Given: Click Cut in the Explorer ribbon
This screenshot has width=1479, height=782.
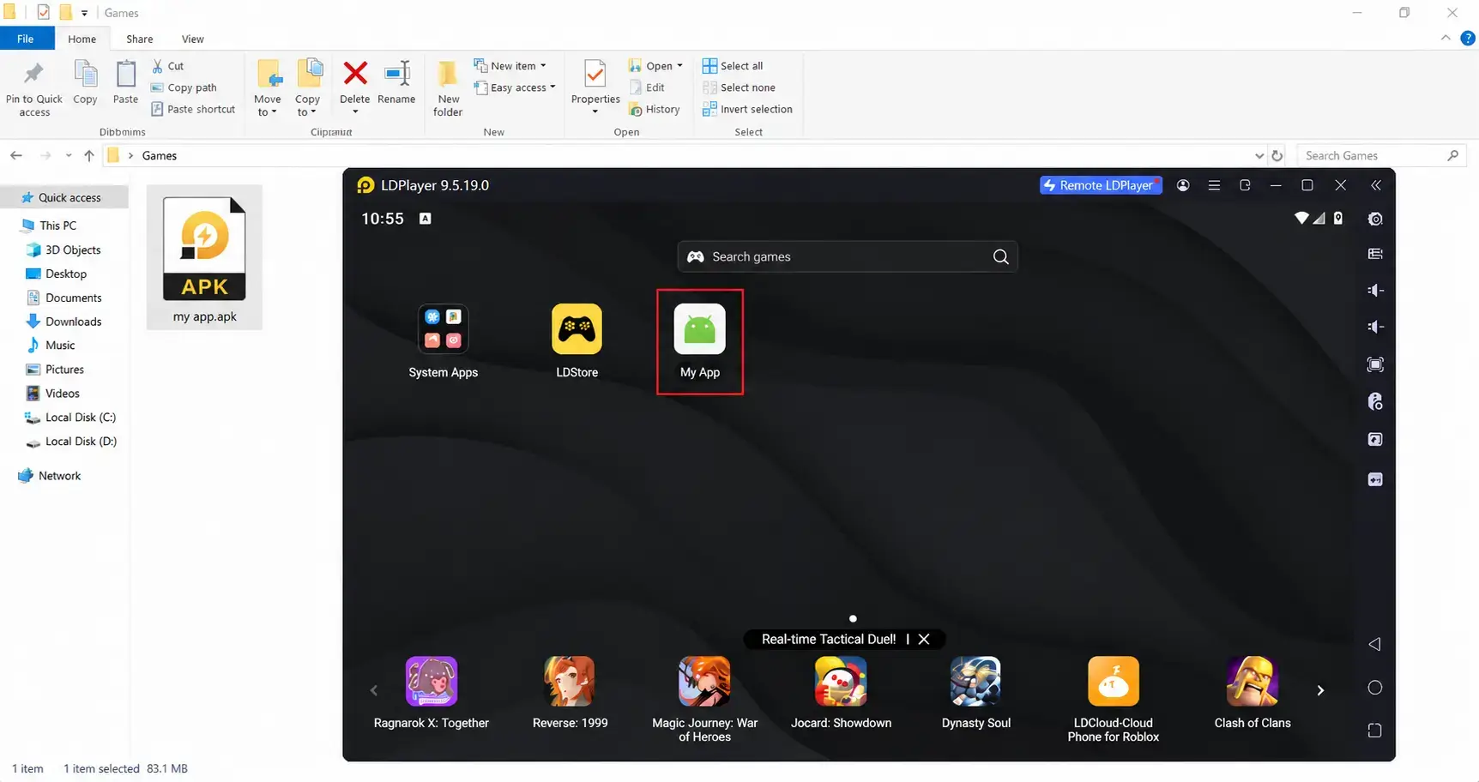Looking at the screenshot, I should point(168,66).
